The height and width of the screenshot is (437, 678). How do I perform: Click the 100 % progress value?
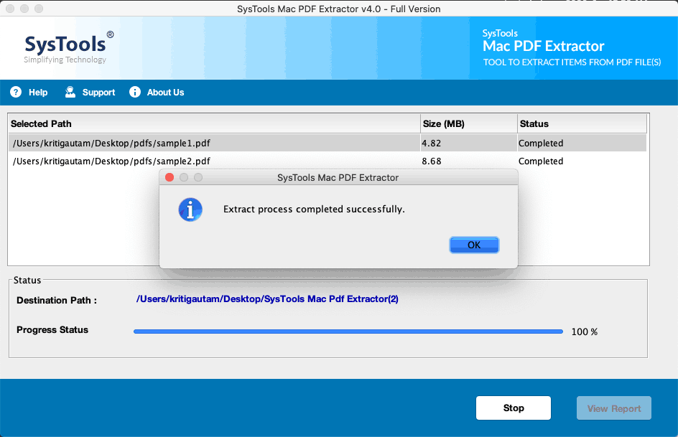pos(585,332)
